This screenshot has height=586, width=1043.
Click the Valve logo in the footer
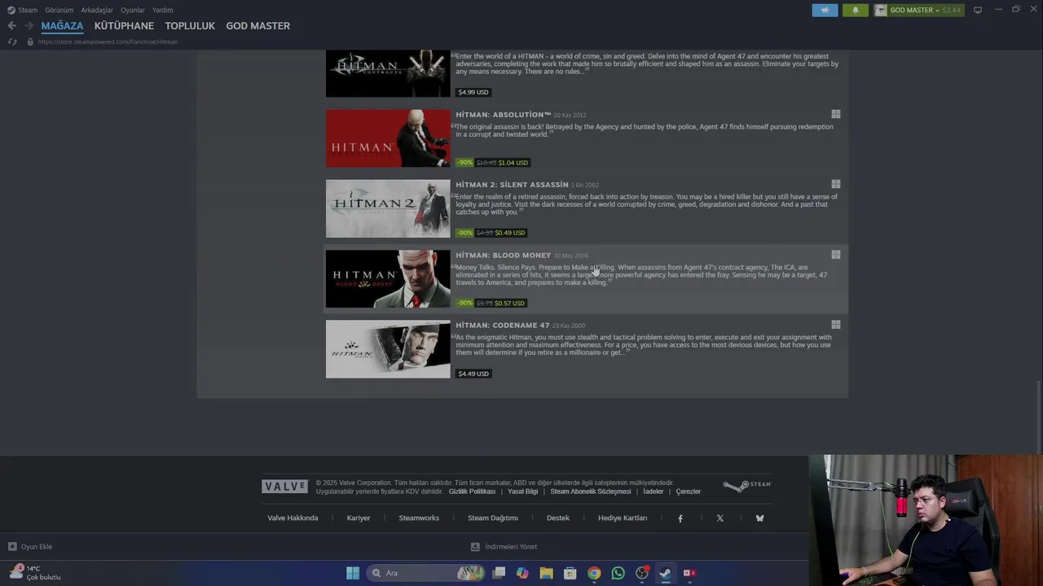point(284,486)
